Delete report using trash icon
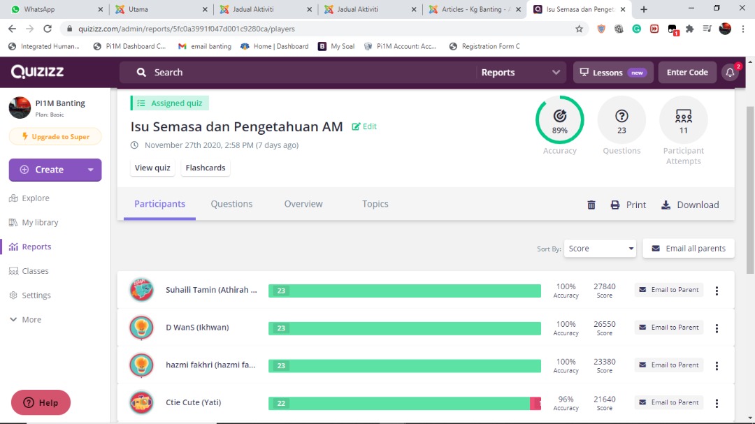 [591, 205]
